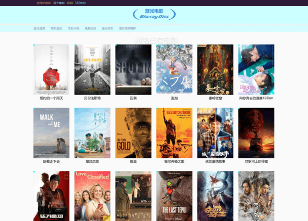Open the 蓝光首页 navigation item
This screenshot has height=221, width=308.
click(x=39, y=28)
